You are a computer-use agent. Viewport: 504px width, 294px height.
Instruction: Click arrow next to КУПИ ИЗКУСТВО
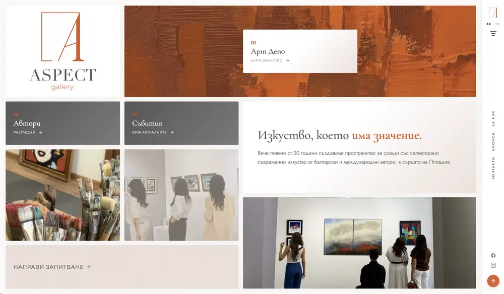tap(287, 60)
